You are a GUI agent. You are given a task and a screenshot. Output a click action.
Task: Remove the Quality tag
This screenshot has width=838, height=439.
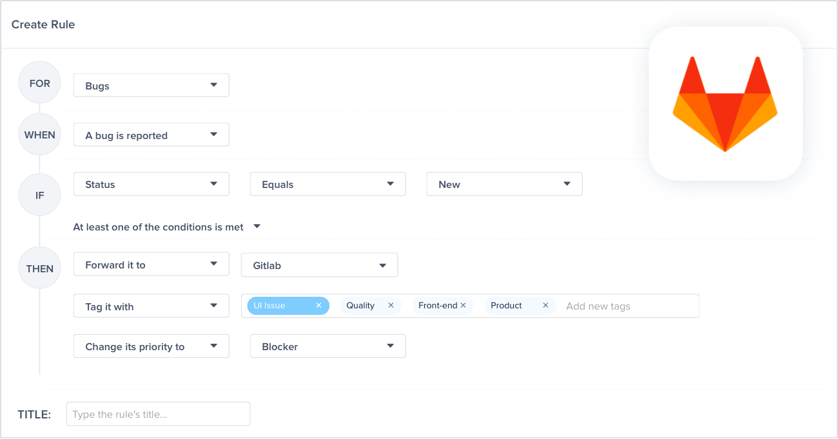(x=391, y=306)
